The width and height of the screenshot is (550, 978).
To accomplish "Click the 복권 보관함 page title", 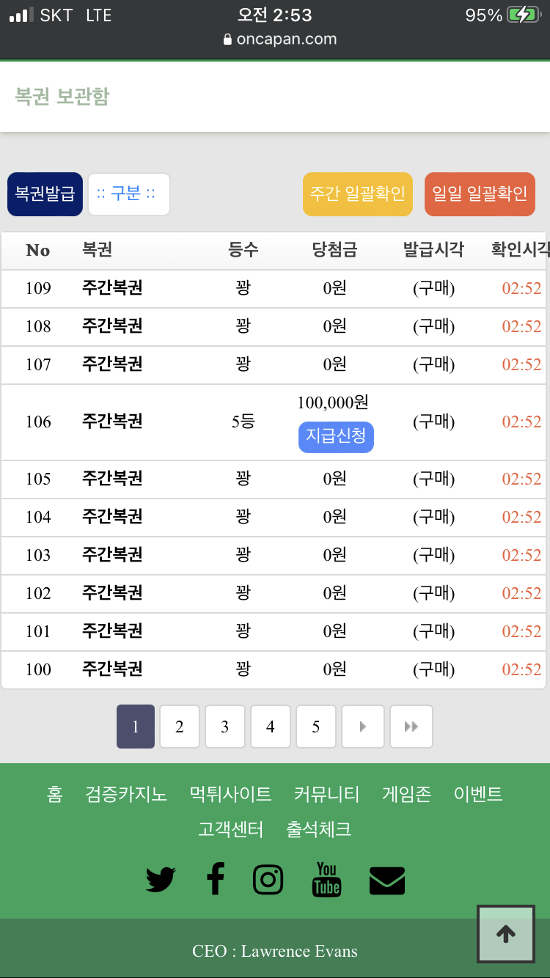I will tap(62, 96).
